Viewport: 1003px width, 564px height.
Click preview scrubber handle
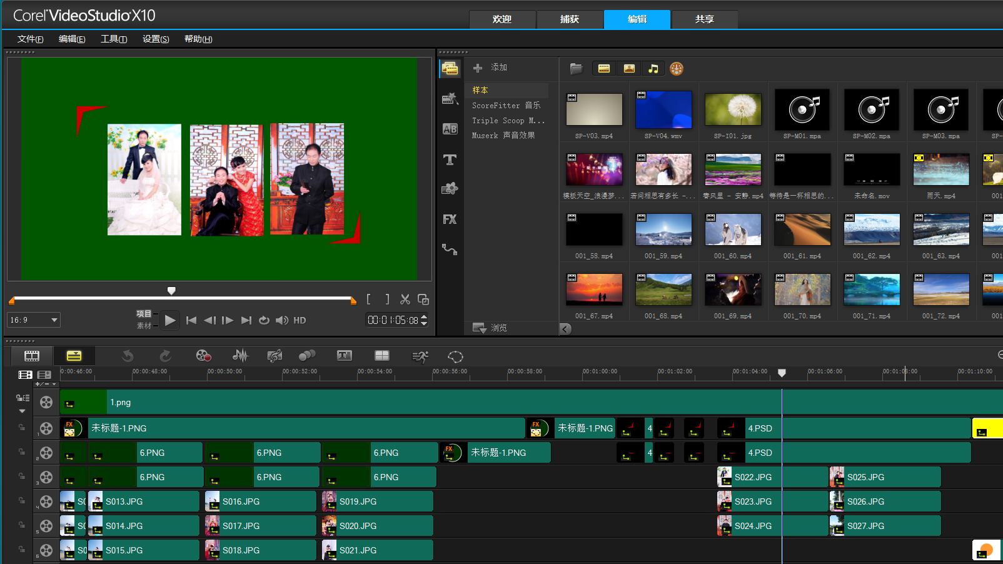coord(171,291)
